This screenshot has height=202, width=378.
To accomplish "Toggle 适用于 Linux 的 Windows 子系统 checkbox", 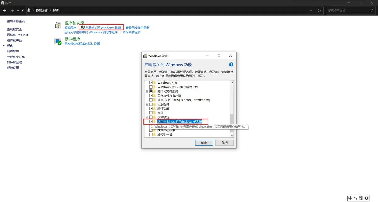I will pyautogui.click(x=151, y=121).
